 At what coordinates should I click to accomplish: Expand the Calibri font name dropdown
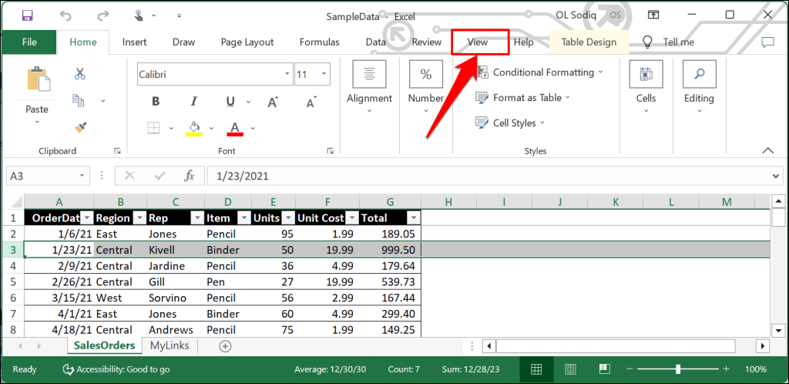284,75
